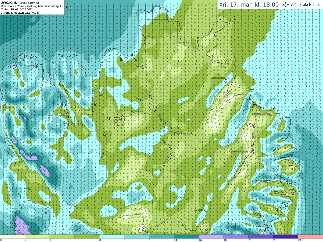Click the Vatnsskarð eystra station label
323x242 pixels.
261,114
